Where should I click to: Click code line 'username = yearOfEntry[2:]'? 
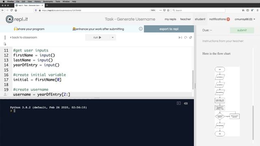41,94
